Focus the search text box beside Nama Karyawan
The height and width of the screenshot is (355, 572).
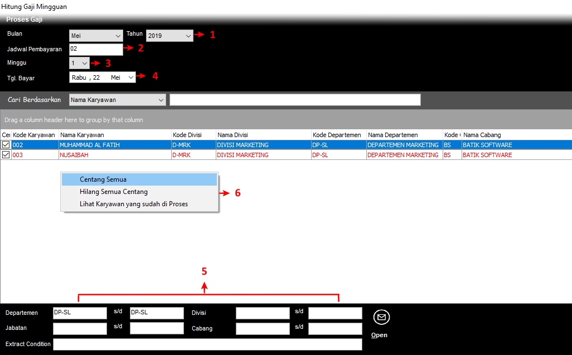[x=295, y=100]
